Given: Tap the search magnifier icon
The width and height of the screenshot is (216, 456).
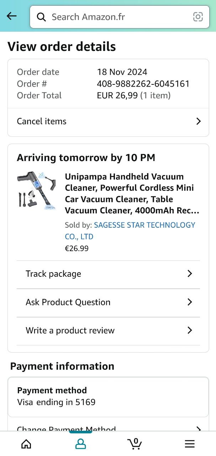Looking at the screenshot, I should 41,17.
